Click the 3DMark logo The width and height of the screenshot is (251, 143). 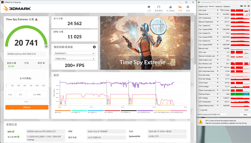[x=17, y=8]
